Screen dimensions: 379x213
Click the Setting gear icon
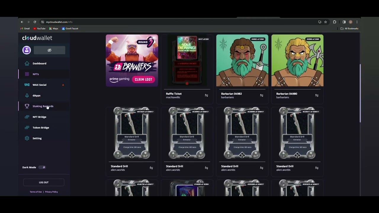(x=27, y=138)
